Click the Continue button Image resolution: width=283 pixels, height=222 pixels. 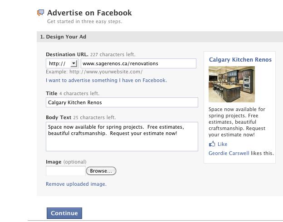point(64,213)
